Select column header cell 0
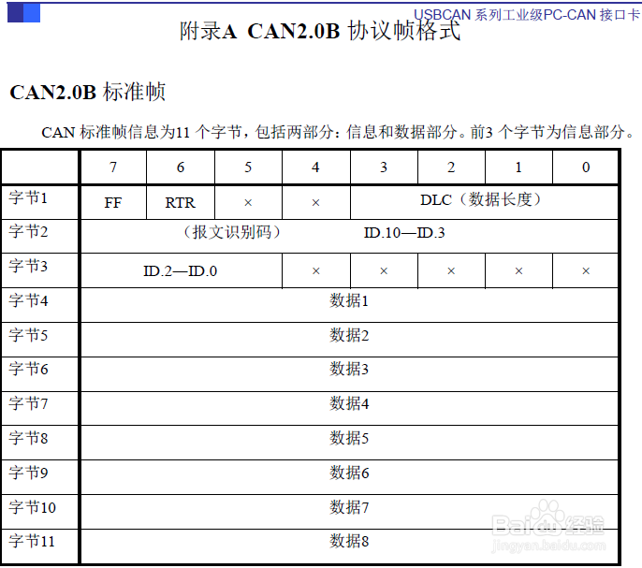Viewport: 642px width, 568px height. point(586,167)
